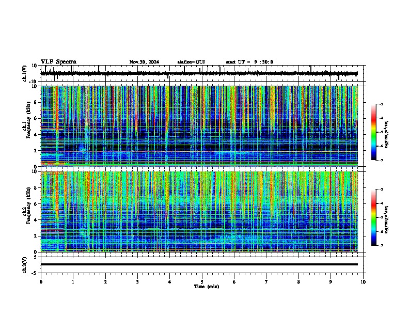This screenshot has width=409, height=316.
Task: Click the ch.2 "Frequency (kHz)" axis label
Action: 28,206
